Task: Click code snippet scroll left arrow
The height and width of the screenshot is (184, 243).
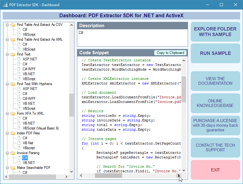Action: click(x=81, y=175)
